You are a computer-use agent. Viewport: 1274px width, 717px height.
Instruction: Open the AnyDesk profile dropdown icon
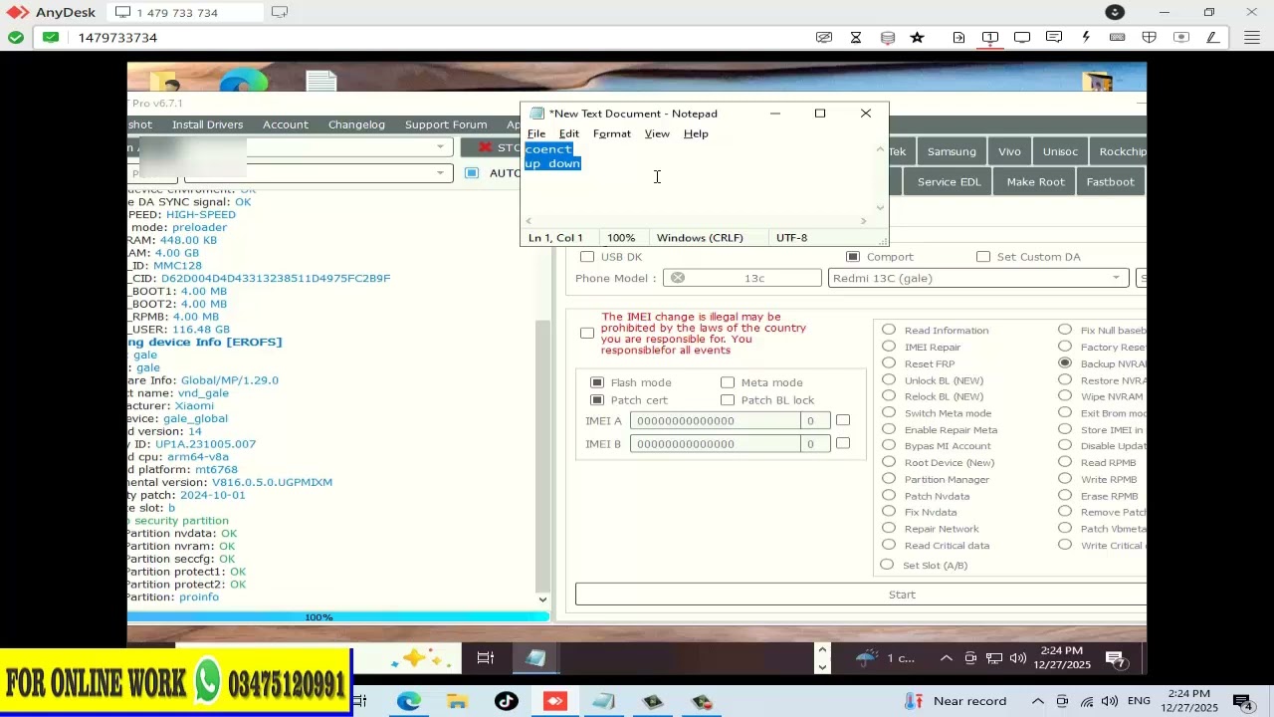1115,12
